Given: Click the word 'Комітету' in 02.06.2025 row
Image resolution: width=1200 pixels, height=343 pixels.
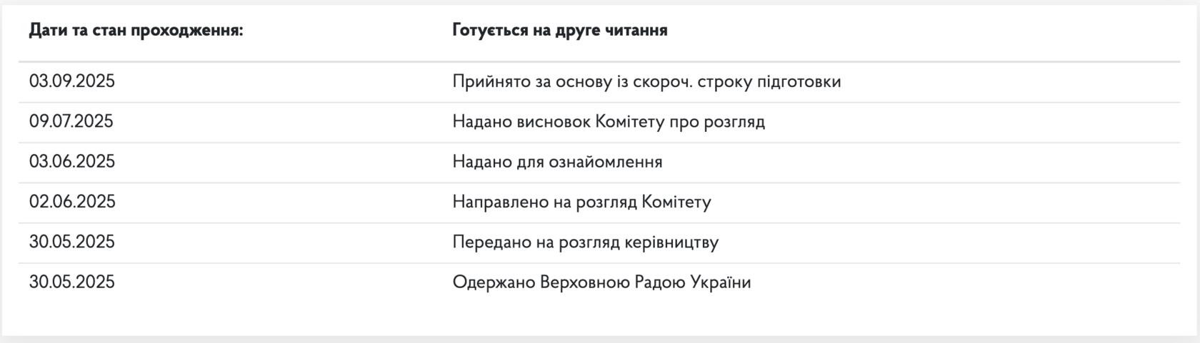Looking at the screenshot, I should pyautogui.click(x=676, y=203).
